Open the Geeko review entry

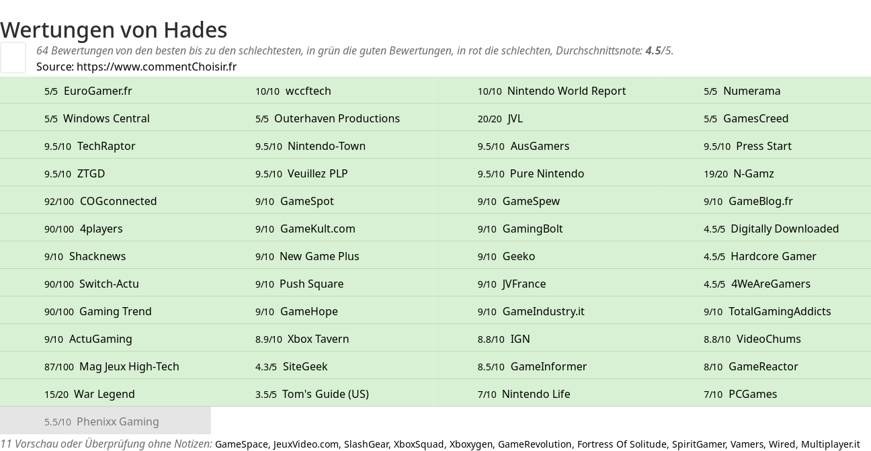click(507, 256)
